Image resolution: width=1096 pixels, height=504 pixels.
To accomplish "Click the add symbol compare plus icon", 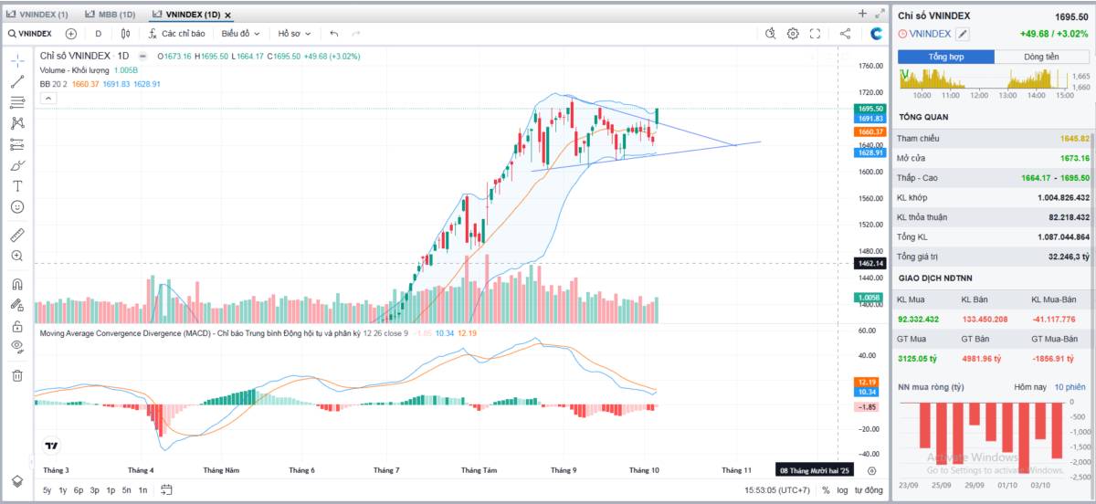I will pyautogui.click(x=71, y=34).
